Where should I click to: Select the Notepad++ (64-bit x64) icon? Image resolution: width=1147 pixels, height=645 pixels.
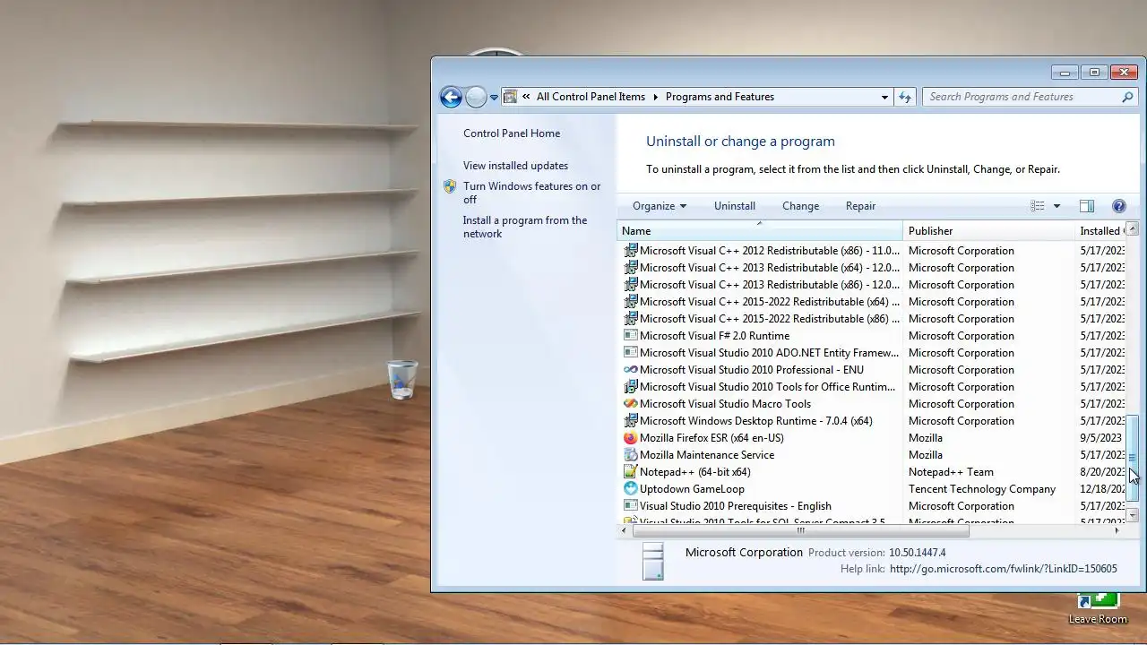coord(630,472)
